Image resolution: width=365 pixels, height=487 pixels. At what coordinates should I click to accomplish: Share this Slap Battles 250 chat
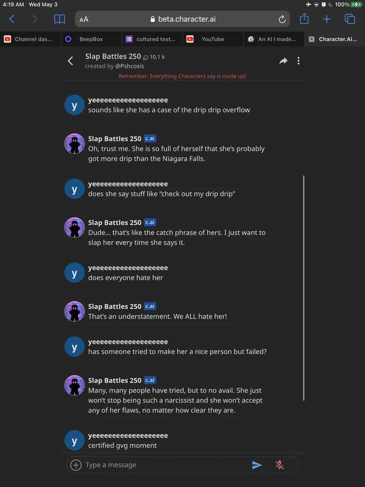click(x=283, y=61)
